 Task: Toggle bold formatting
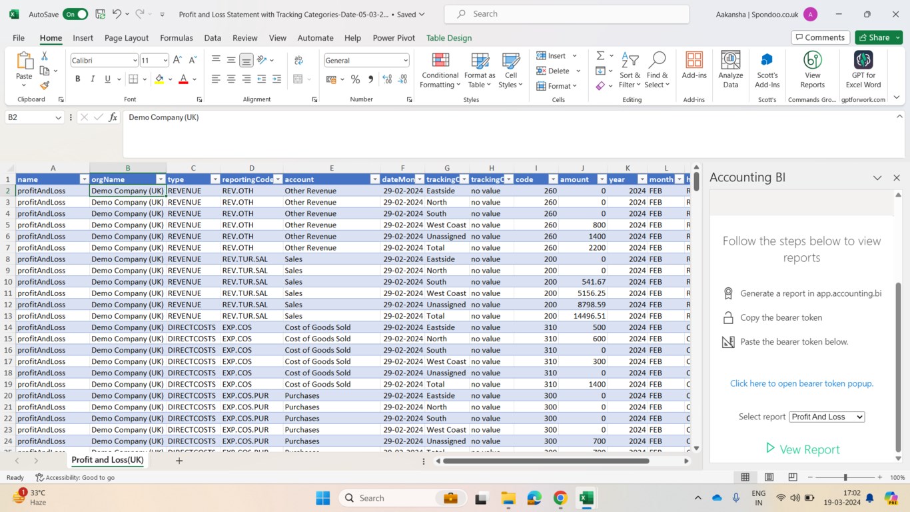77,79
